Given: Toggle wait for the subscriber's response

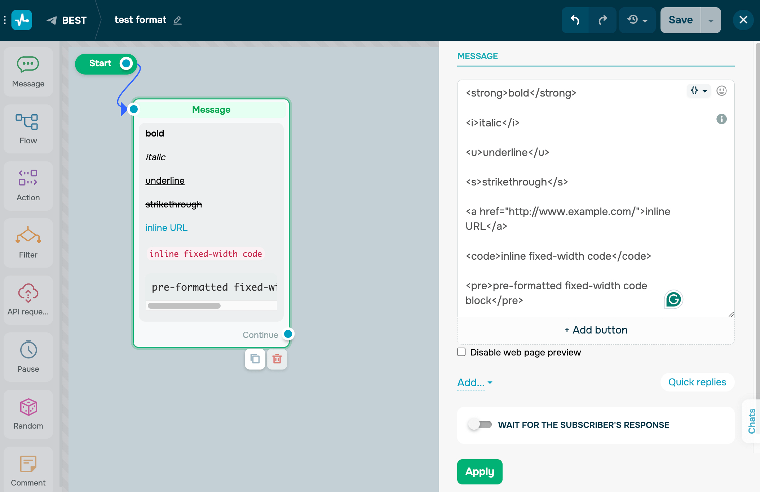Looking at the screenshot, I should point(480,425).
